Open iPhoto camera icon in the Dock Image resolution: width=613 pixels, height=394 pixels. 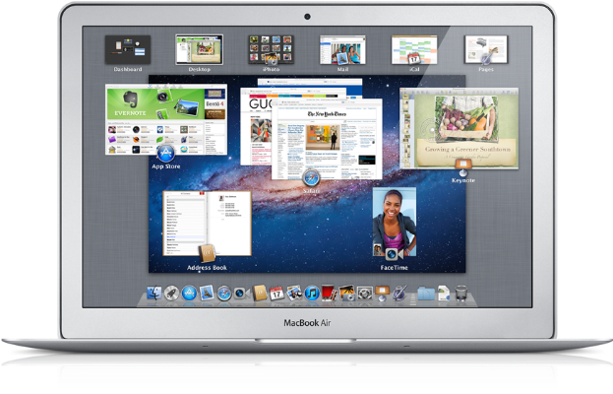[x=346, y=293]
